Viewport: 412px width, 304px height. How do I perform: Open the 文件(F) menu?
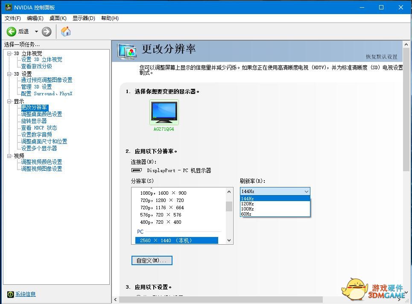pyautogui.click(x=13, y=18)
